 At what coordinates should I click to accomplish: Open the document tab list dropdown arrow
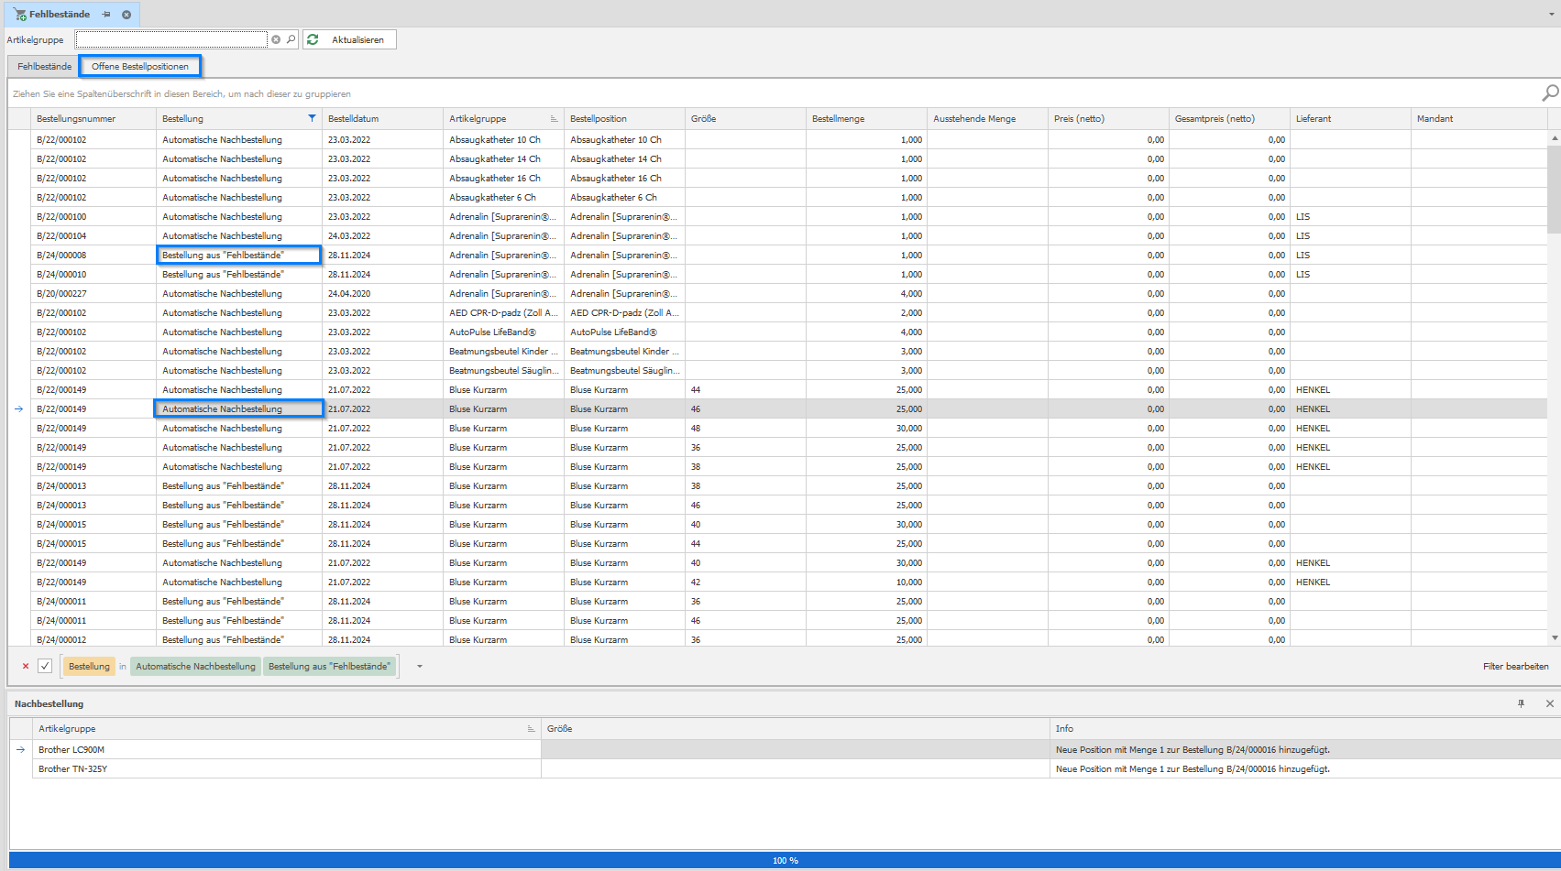click(x=1551, y=15)
